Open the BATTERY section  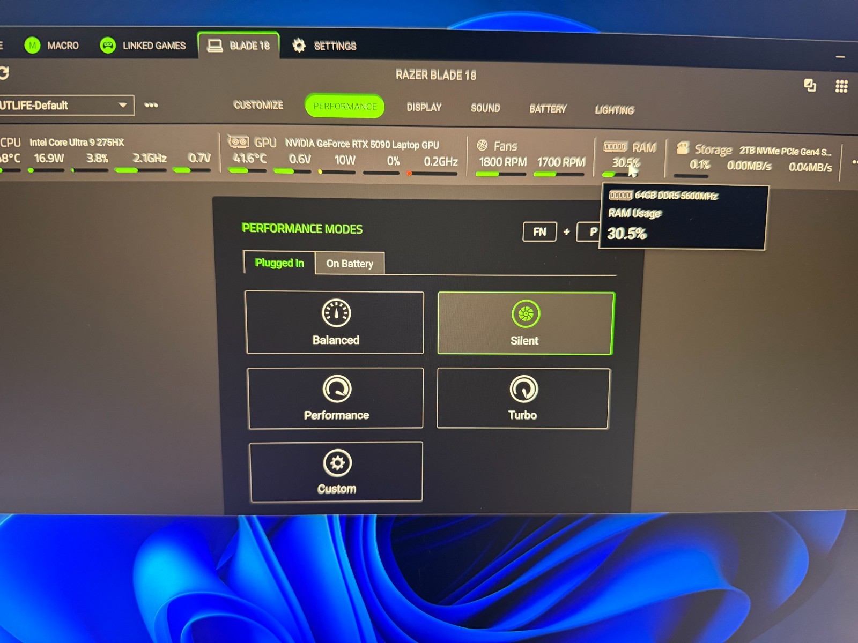click(x=548, y=109)
